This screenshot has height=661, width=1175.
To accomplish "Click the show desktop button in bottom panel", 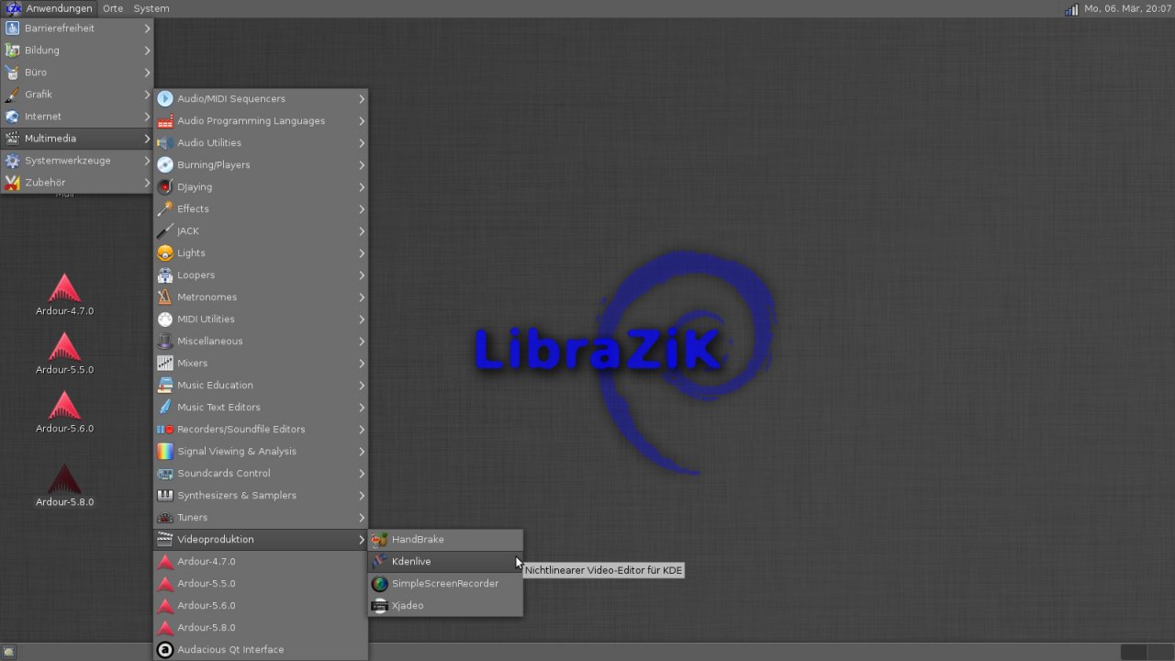I will pyautogui.click(x=9, y=652).
